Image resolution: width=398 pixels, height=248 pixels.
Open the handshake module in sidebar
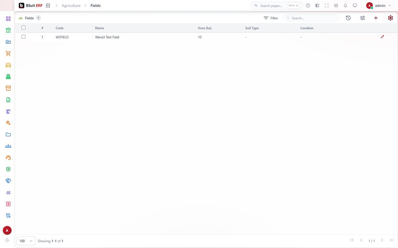coord(8,181)
